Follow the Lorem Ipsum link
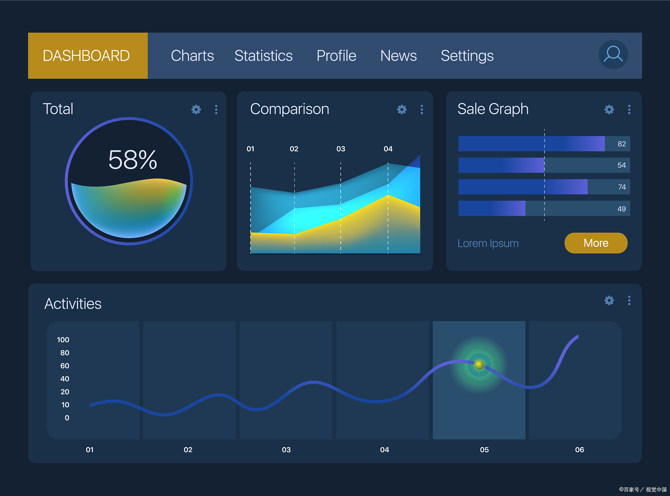The image size is (670, 496). [488, 243]
